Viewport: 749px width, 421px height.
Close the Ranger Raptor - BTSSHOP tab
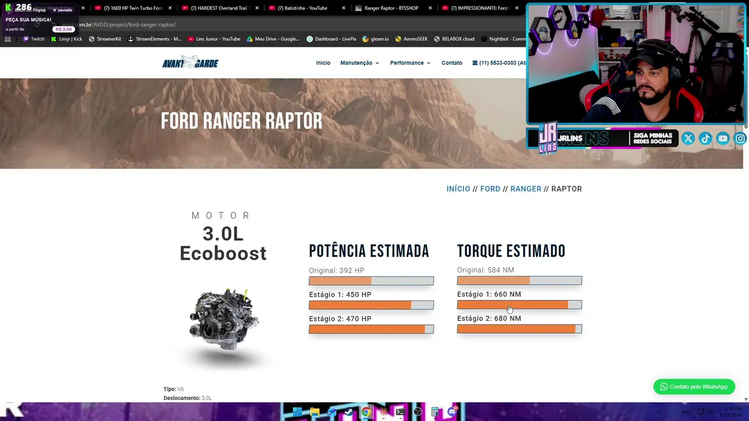point(430,8)
